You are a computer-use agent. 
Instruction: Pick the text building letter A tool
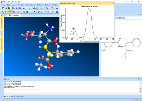[35, 12]
